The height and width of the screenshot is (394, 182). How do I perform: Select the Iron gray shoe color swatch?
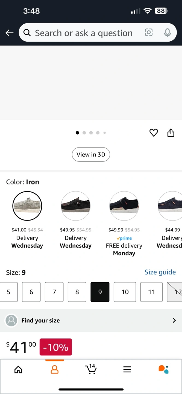(27, 206)
